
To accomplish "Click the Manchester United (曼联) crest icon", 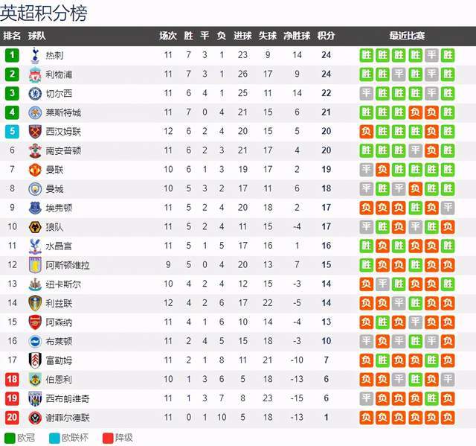I will [x=34, y=169].
